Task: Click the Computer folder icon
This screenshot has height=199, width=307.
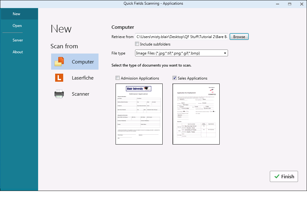Action: point(59,62)
